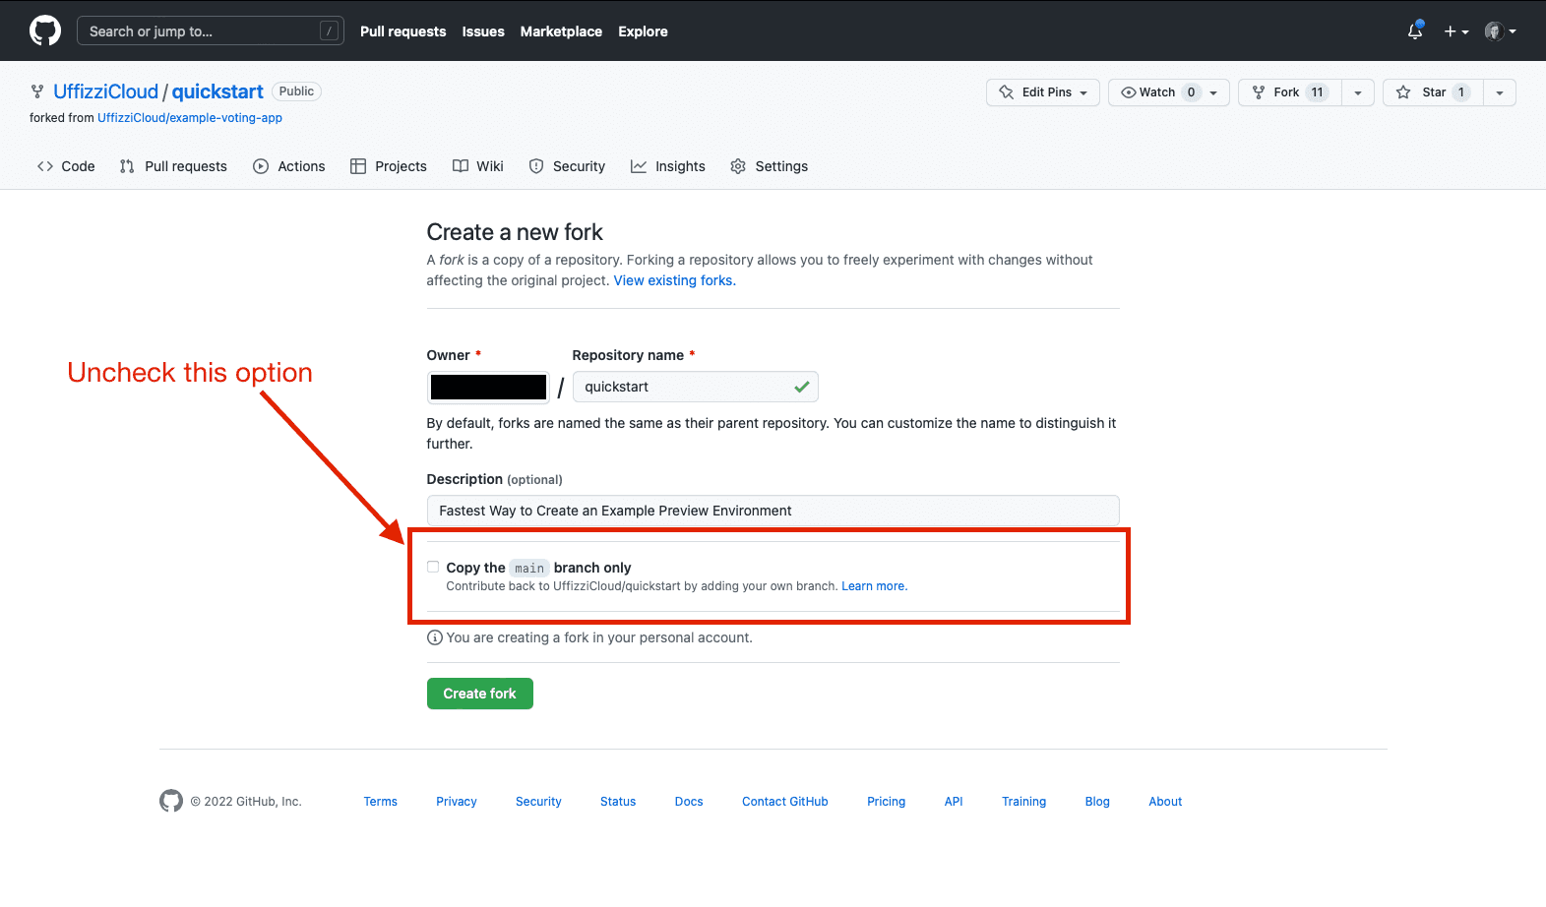This screenshot has width=1546, height=907.
Task: Switch to the Settings tab
Action: [x=770, y=166]
